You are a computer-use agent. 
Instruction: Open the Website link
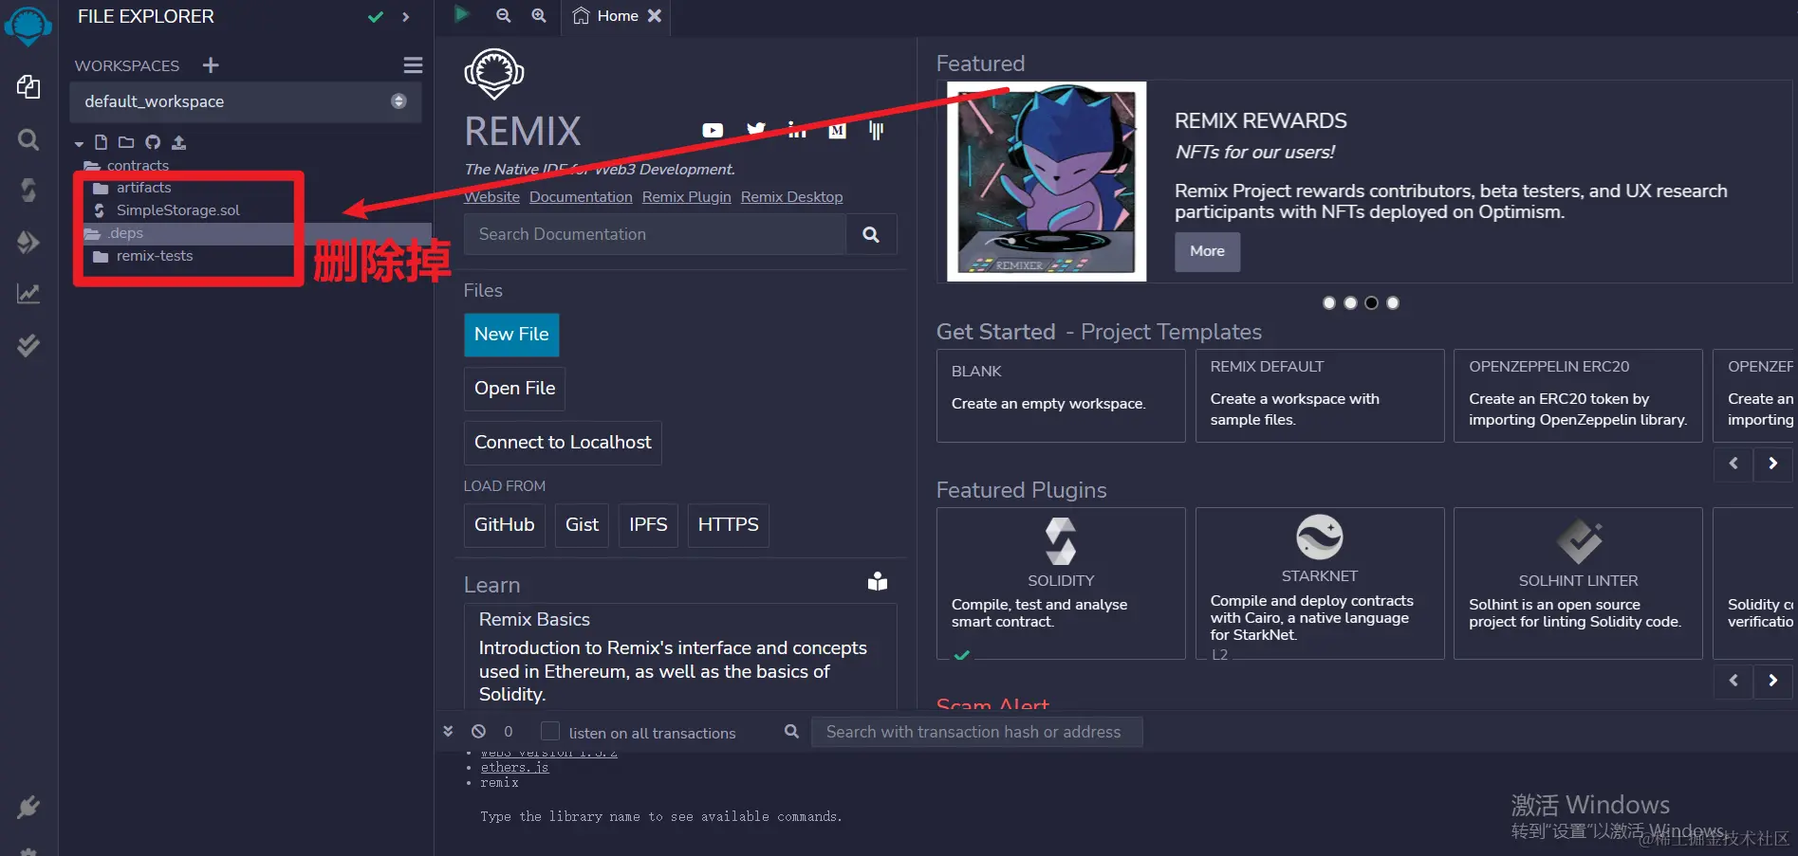click(x=491, y=197)
